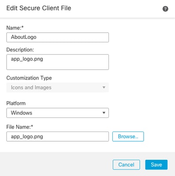Click the Platform label text
Image resolution: width=175 pixels, height=176 pixels.
click(16, 103)
